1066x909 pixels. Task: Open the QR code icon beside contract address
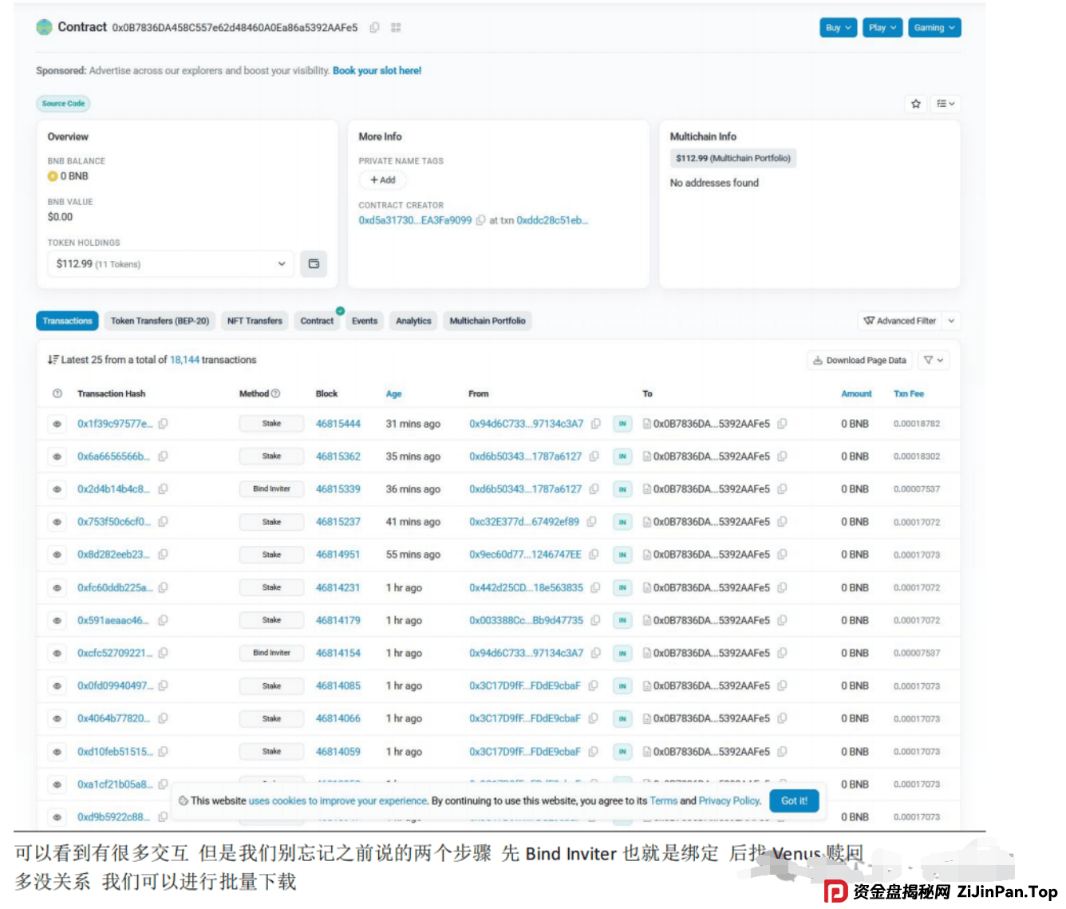(395, 27)
